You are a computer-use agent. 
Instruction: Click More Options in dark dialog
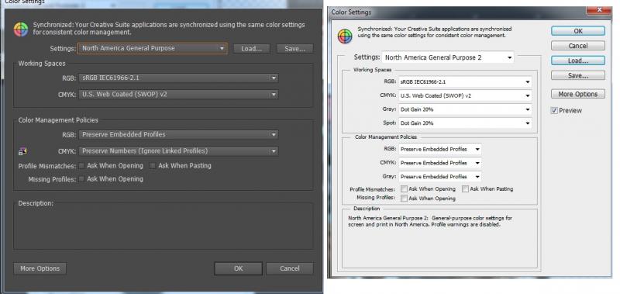pyautogui.click(x=40, y=268)
